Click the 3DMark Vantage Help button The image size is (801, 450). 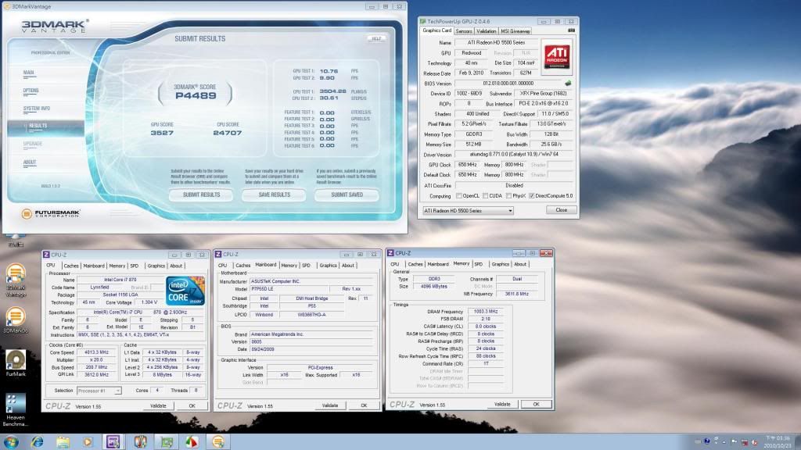(x=376, y=37)
